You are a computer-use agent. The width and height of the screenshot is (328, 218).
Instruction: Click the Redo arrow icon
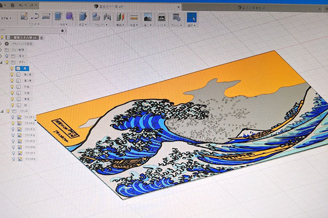31,5
